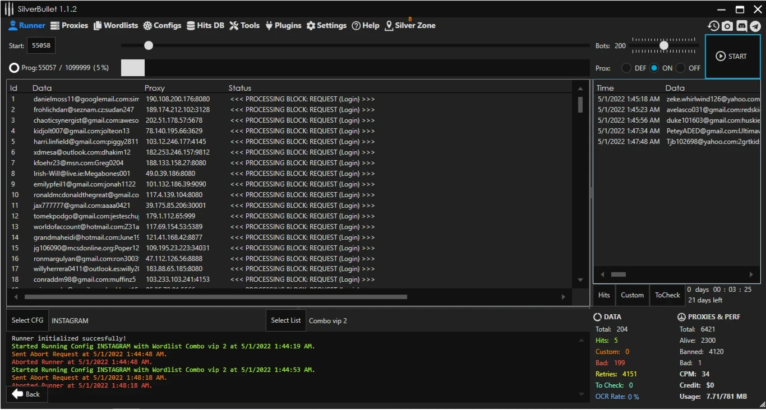Click the data list scroll-down arrow
766x410 pixels.
pyautogui.click(x=580, y=280)
